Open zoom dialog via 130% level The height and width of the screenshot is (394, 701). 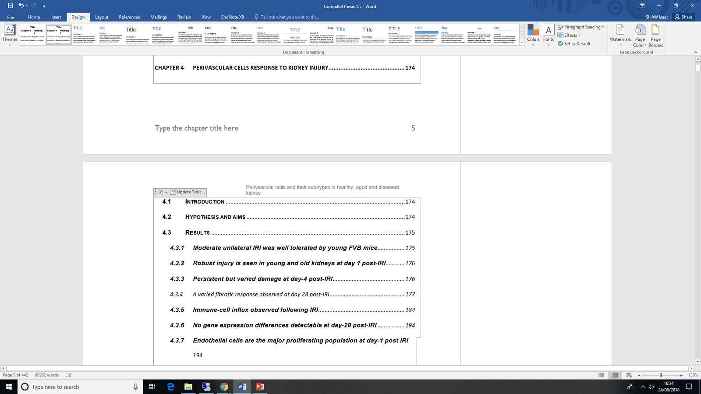[x=693, y=375]
